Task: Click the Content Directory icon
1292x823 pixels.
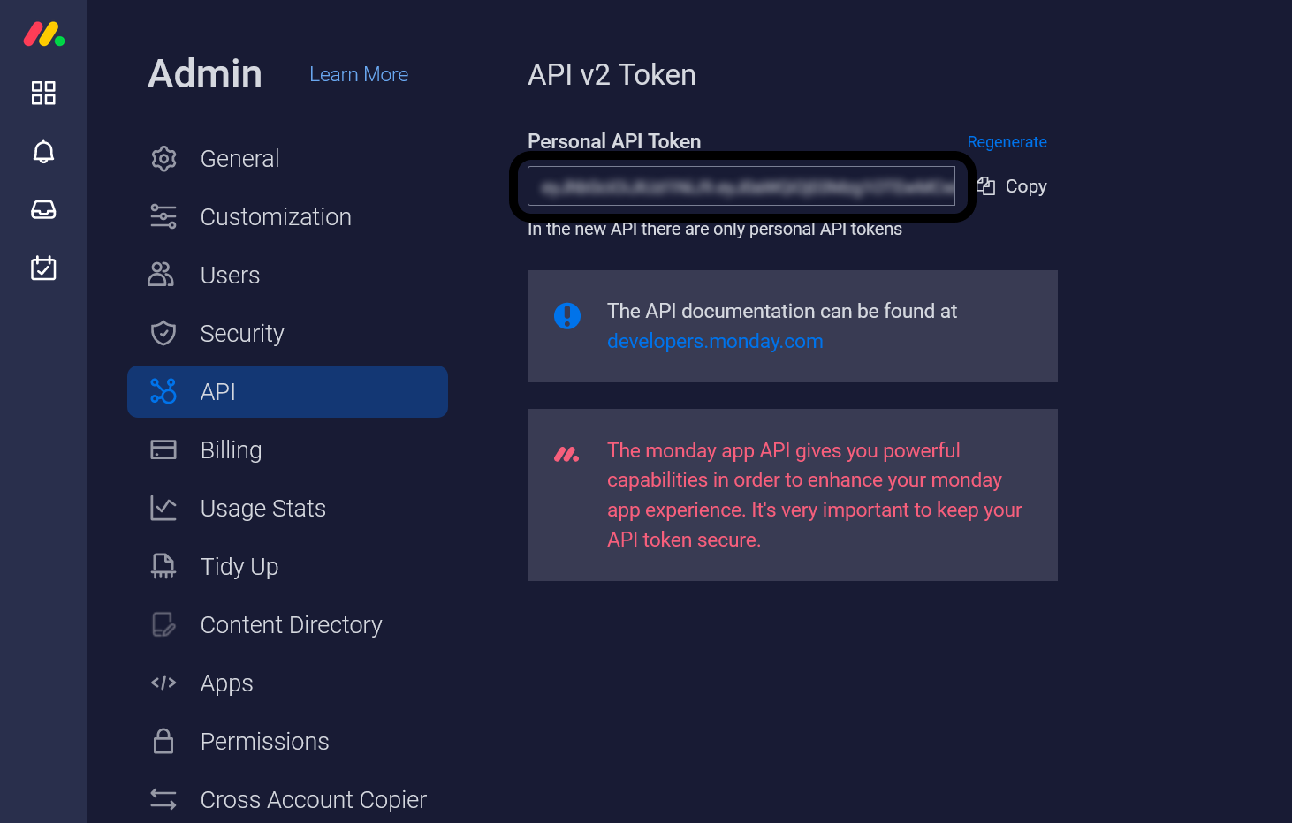Action: coord(163,624)
